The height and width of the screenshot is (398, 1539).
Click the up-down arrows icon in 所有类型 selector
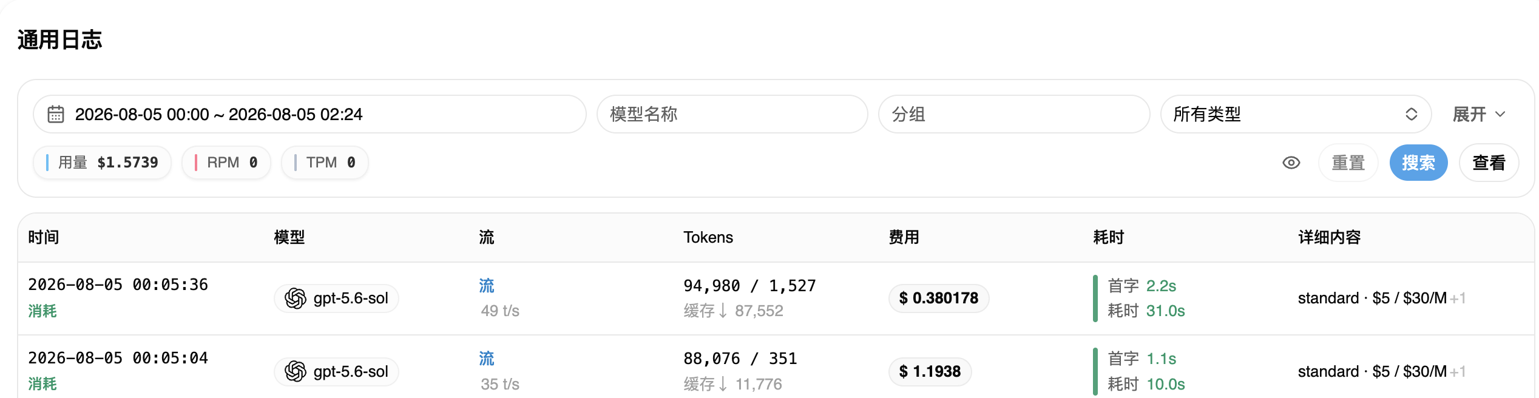(x=1412, y=114)
